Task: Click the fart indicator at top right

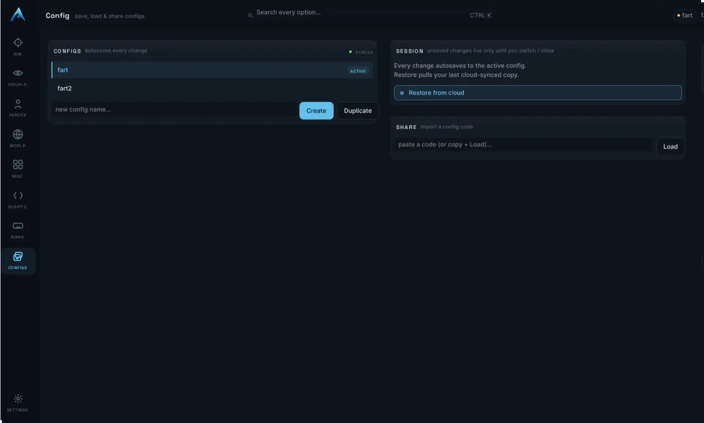Action: [x=684, y=15]
